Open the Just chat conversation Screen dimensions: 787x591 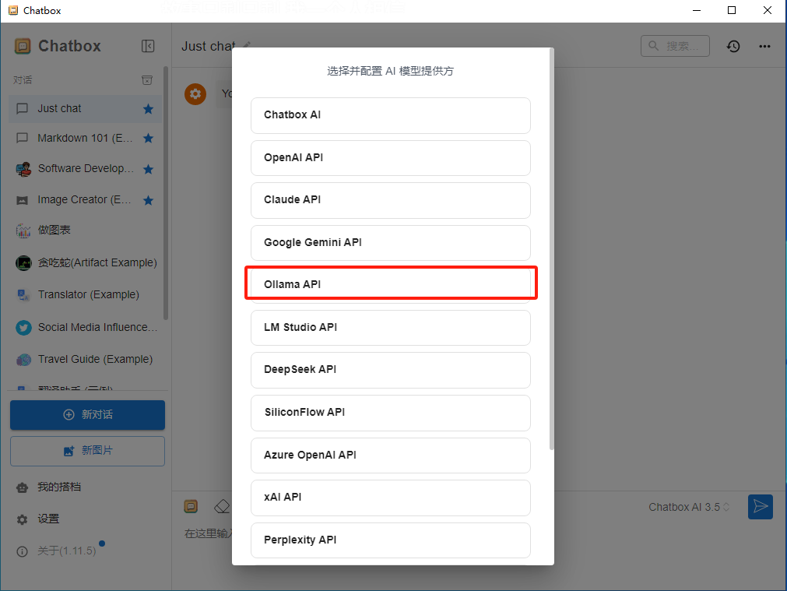coord(85,109)
